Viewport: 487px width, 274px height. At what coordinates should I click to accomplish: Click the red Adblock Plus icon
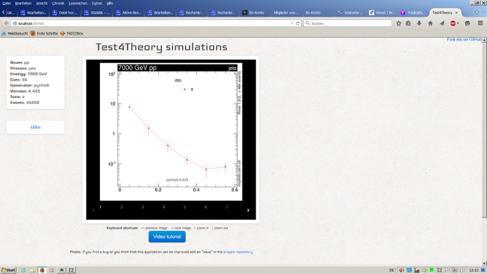coord(453,23)
